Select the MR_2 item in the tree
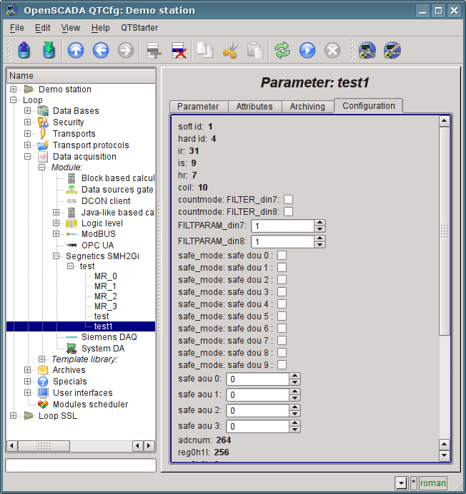This screenshot has height=494, width=466. point(105,296)
